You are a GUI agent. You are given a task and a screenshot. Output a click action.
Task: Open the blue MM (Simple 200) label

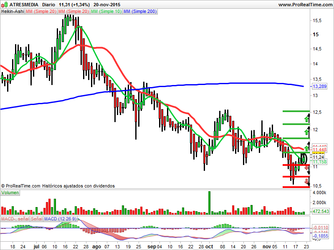(x=140, y=12)
